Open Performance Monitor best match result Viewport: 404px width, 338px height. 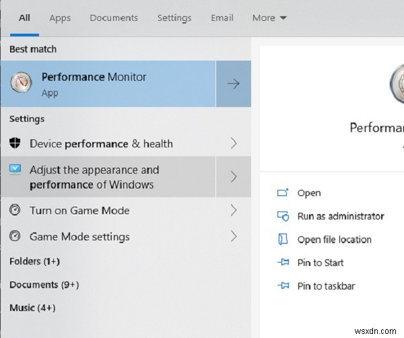pyautogui.click(x=108, y=84)
